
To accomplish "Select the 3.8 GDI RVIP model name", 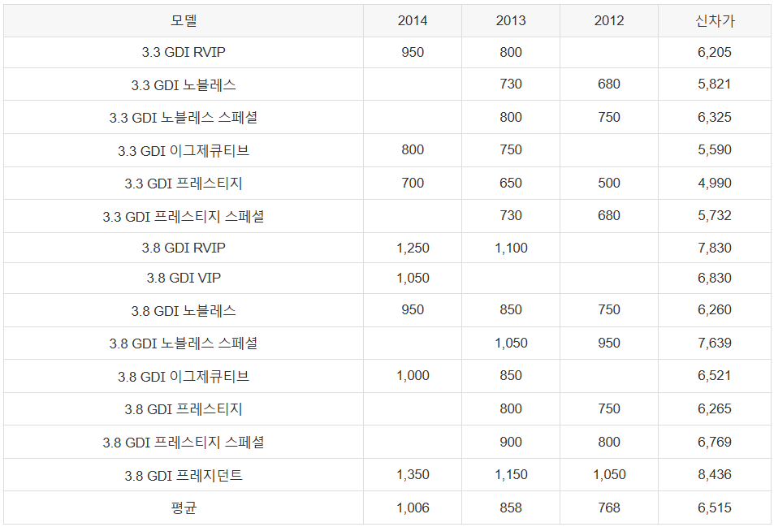I will point(183,248).
